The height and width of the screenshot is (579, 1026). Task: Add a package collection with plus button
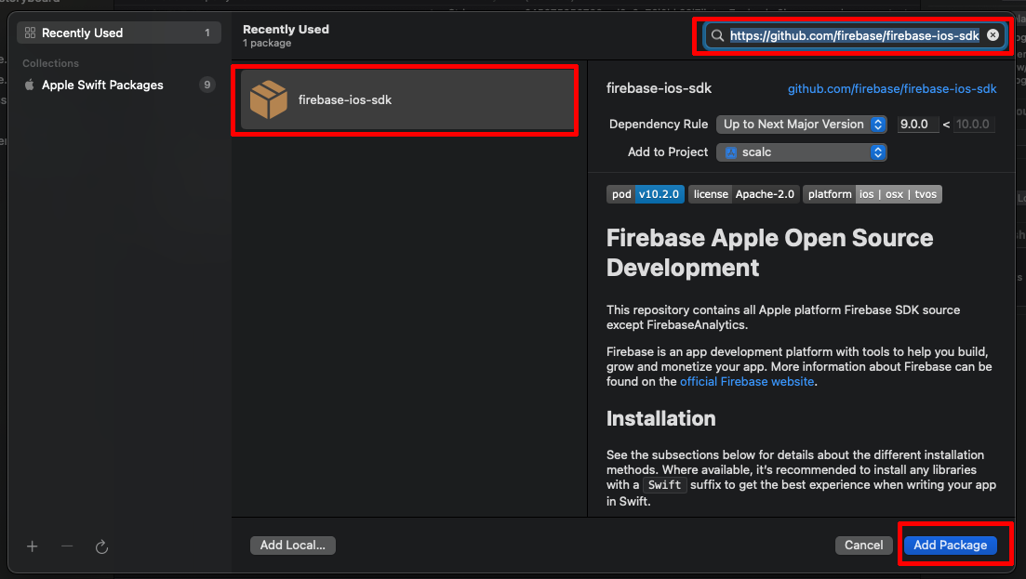pyautogui.click(x=32, y=546)
